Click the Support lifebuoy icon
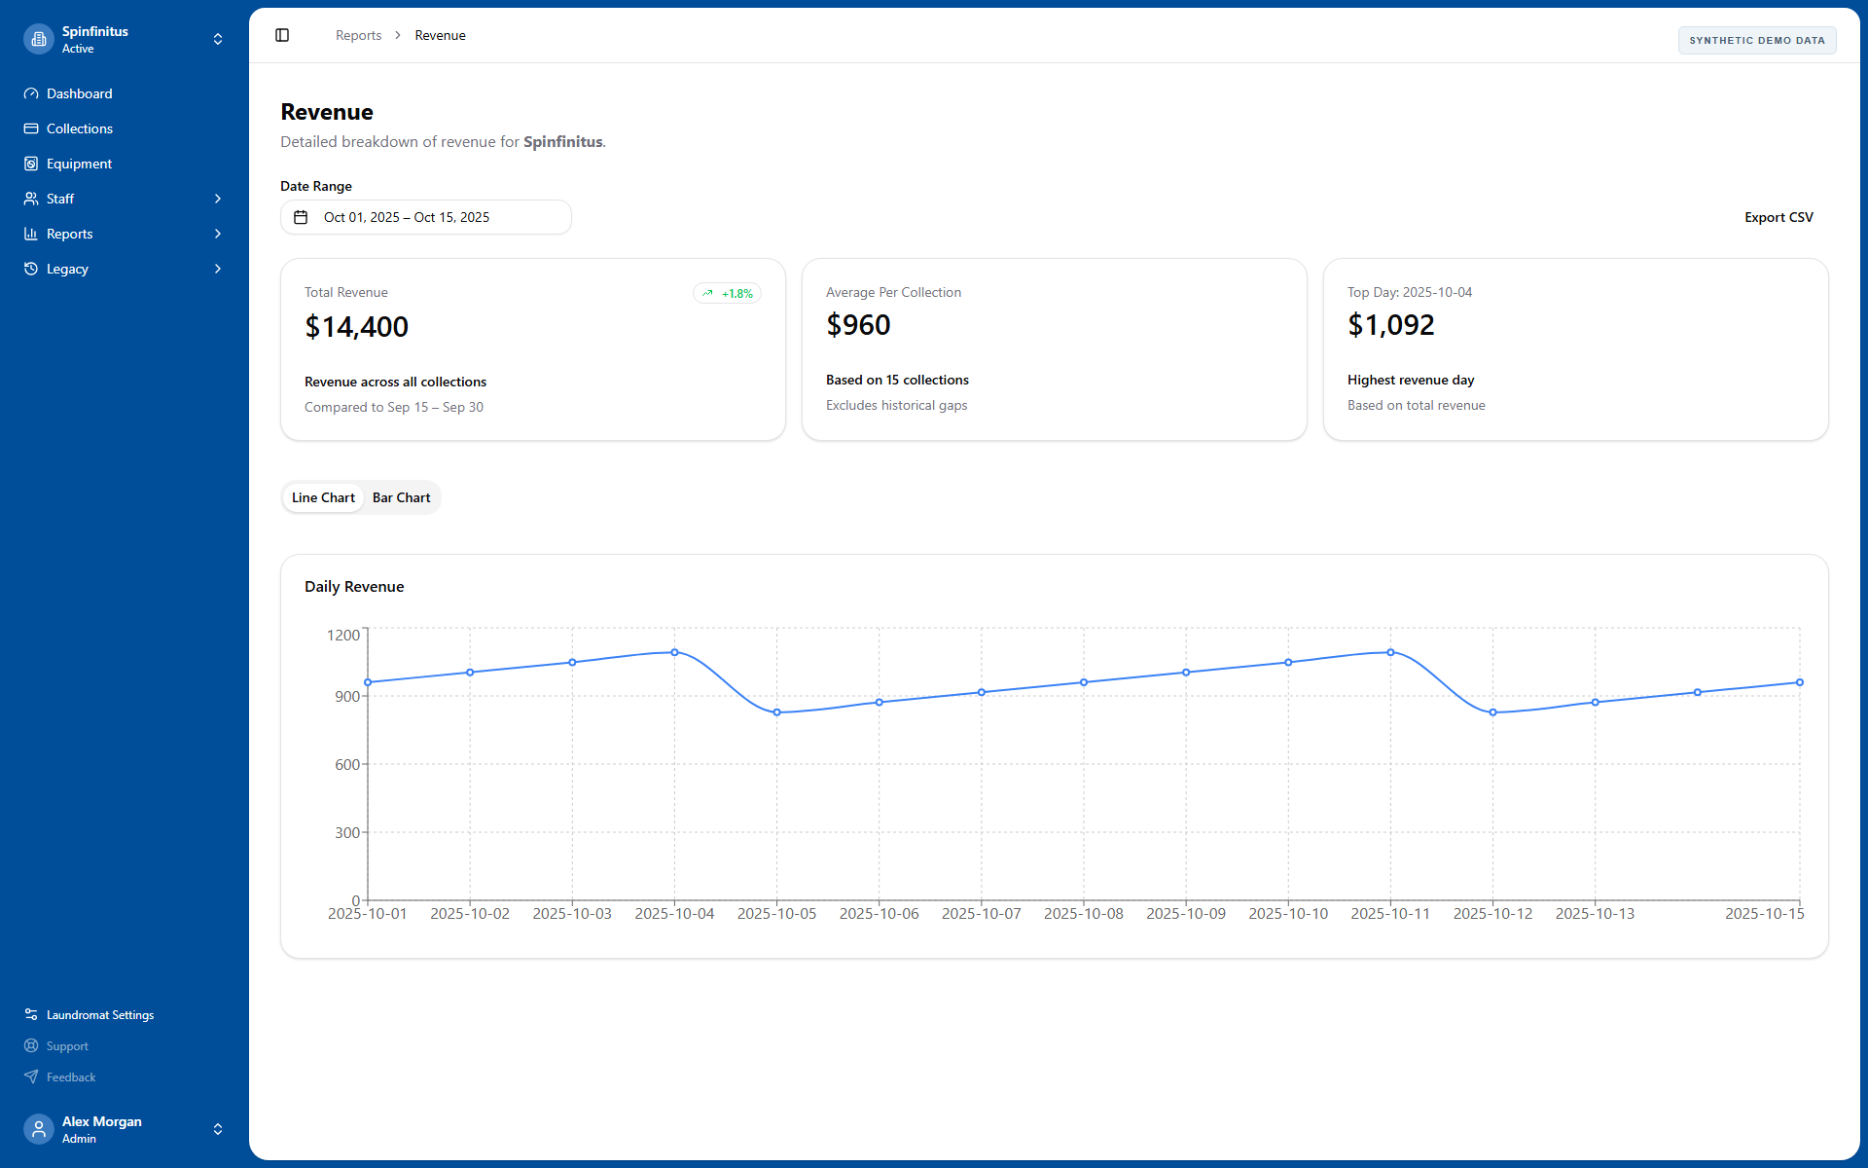Screen dimensions: 1868x1168 pos(31,1045)
